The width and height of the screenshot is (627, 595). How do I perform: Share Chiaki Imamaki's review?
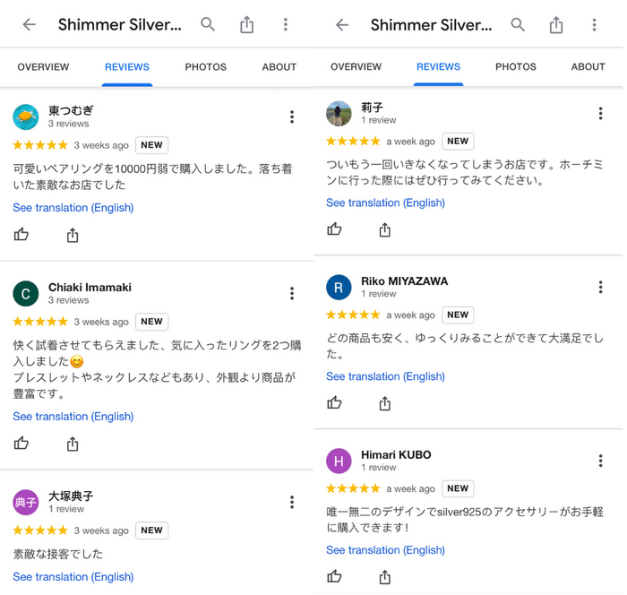[x=73, y=444]
